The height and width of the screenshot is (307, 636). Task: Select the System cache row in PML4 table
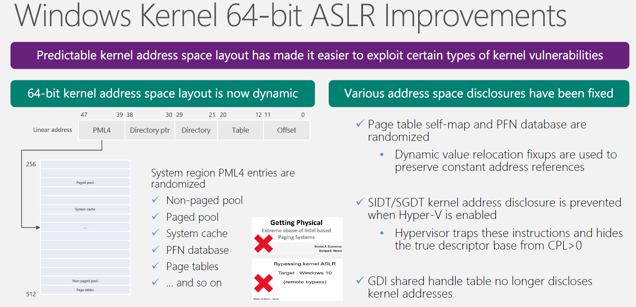coord(85,209)
